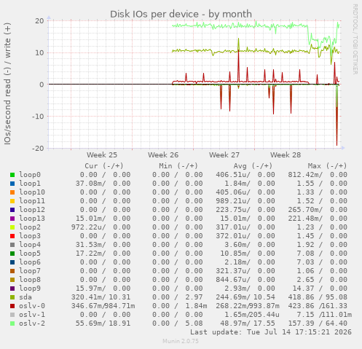Click the oslv-0 dark red swatch
This screenshot has height=349, width=362.
(12, 306)
